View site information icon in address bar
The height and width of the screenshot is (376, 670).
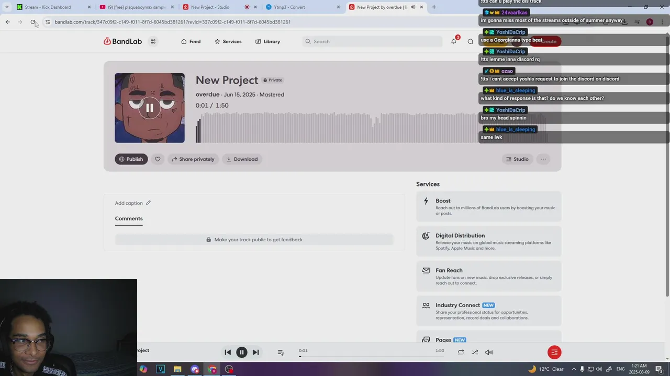point(47,22)
